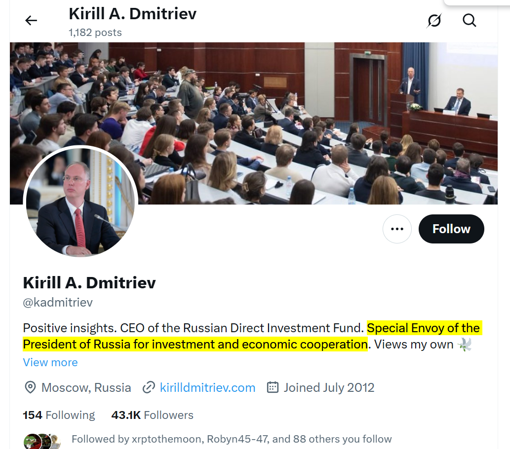510x449 pixels.
Task: Click mutual followers avatar stack
Action: click(x=42, y=442)
